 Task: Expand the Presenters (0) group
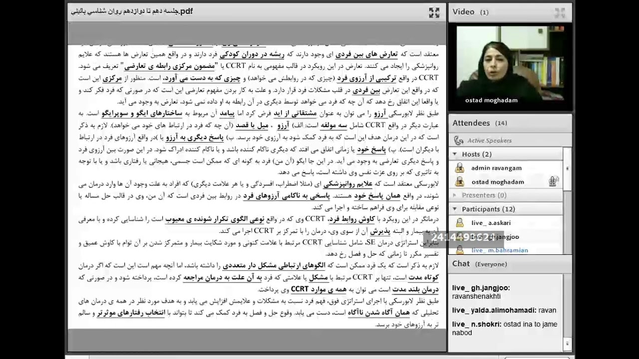(455, 195)
